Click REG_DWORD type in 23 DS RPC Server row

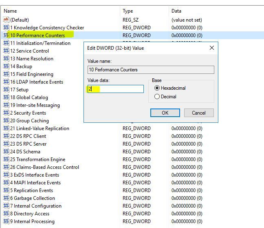(136, 144)
